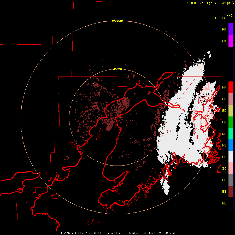Click the BI legend label text

pos(224,192)
